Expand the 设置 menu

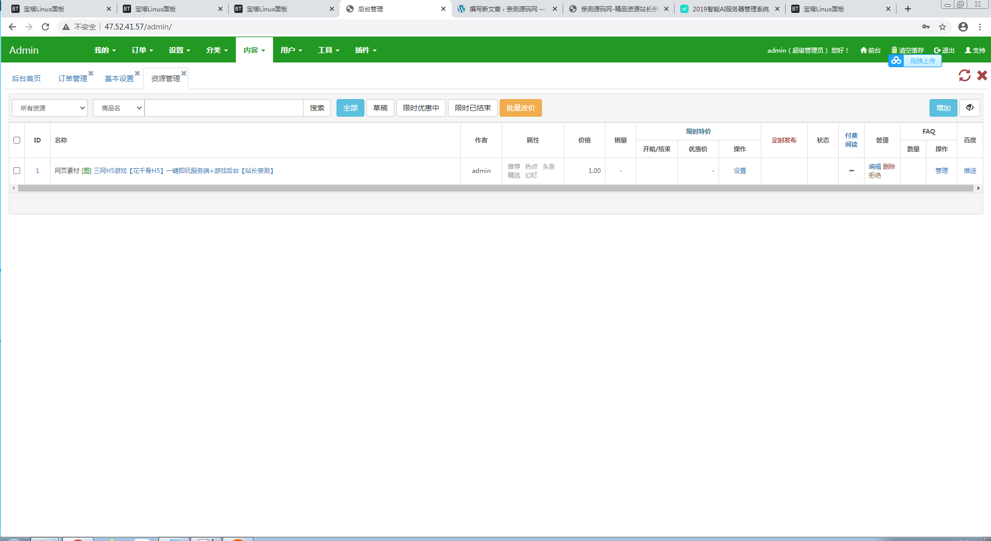point(179,50)
